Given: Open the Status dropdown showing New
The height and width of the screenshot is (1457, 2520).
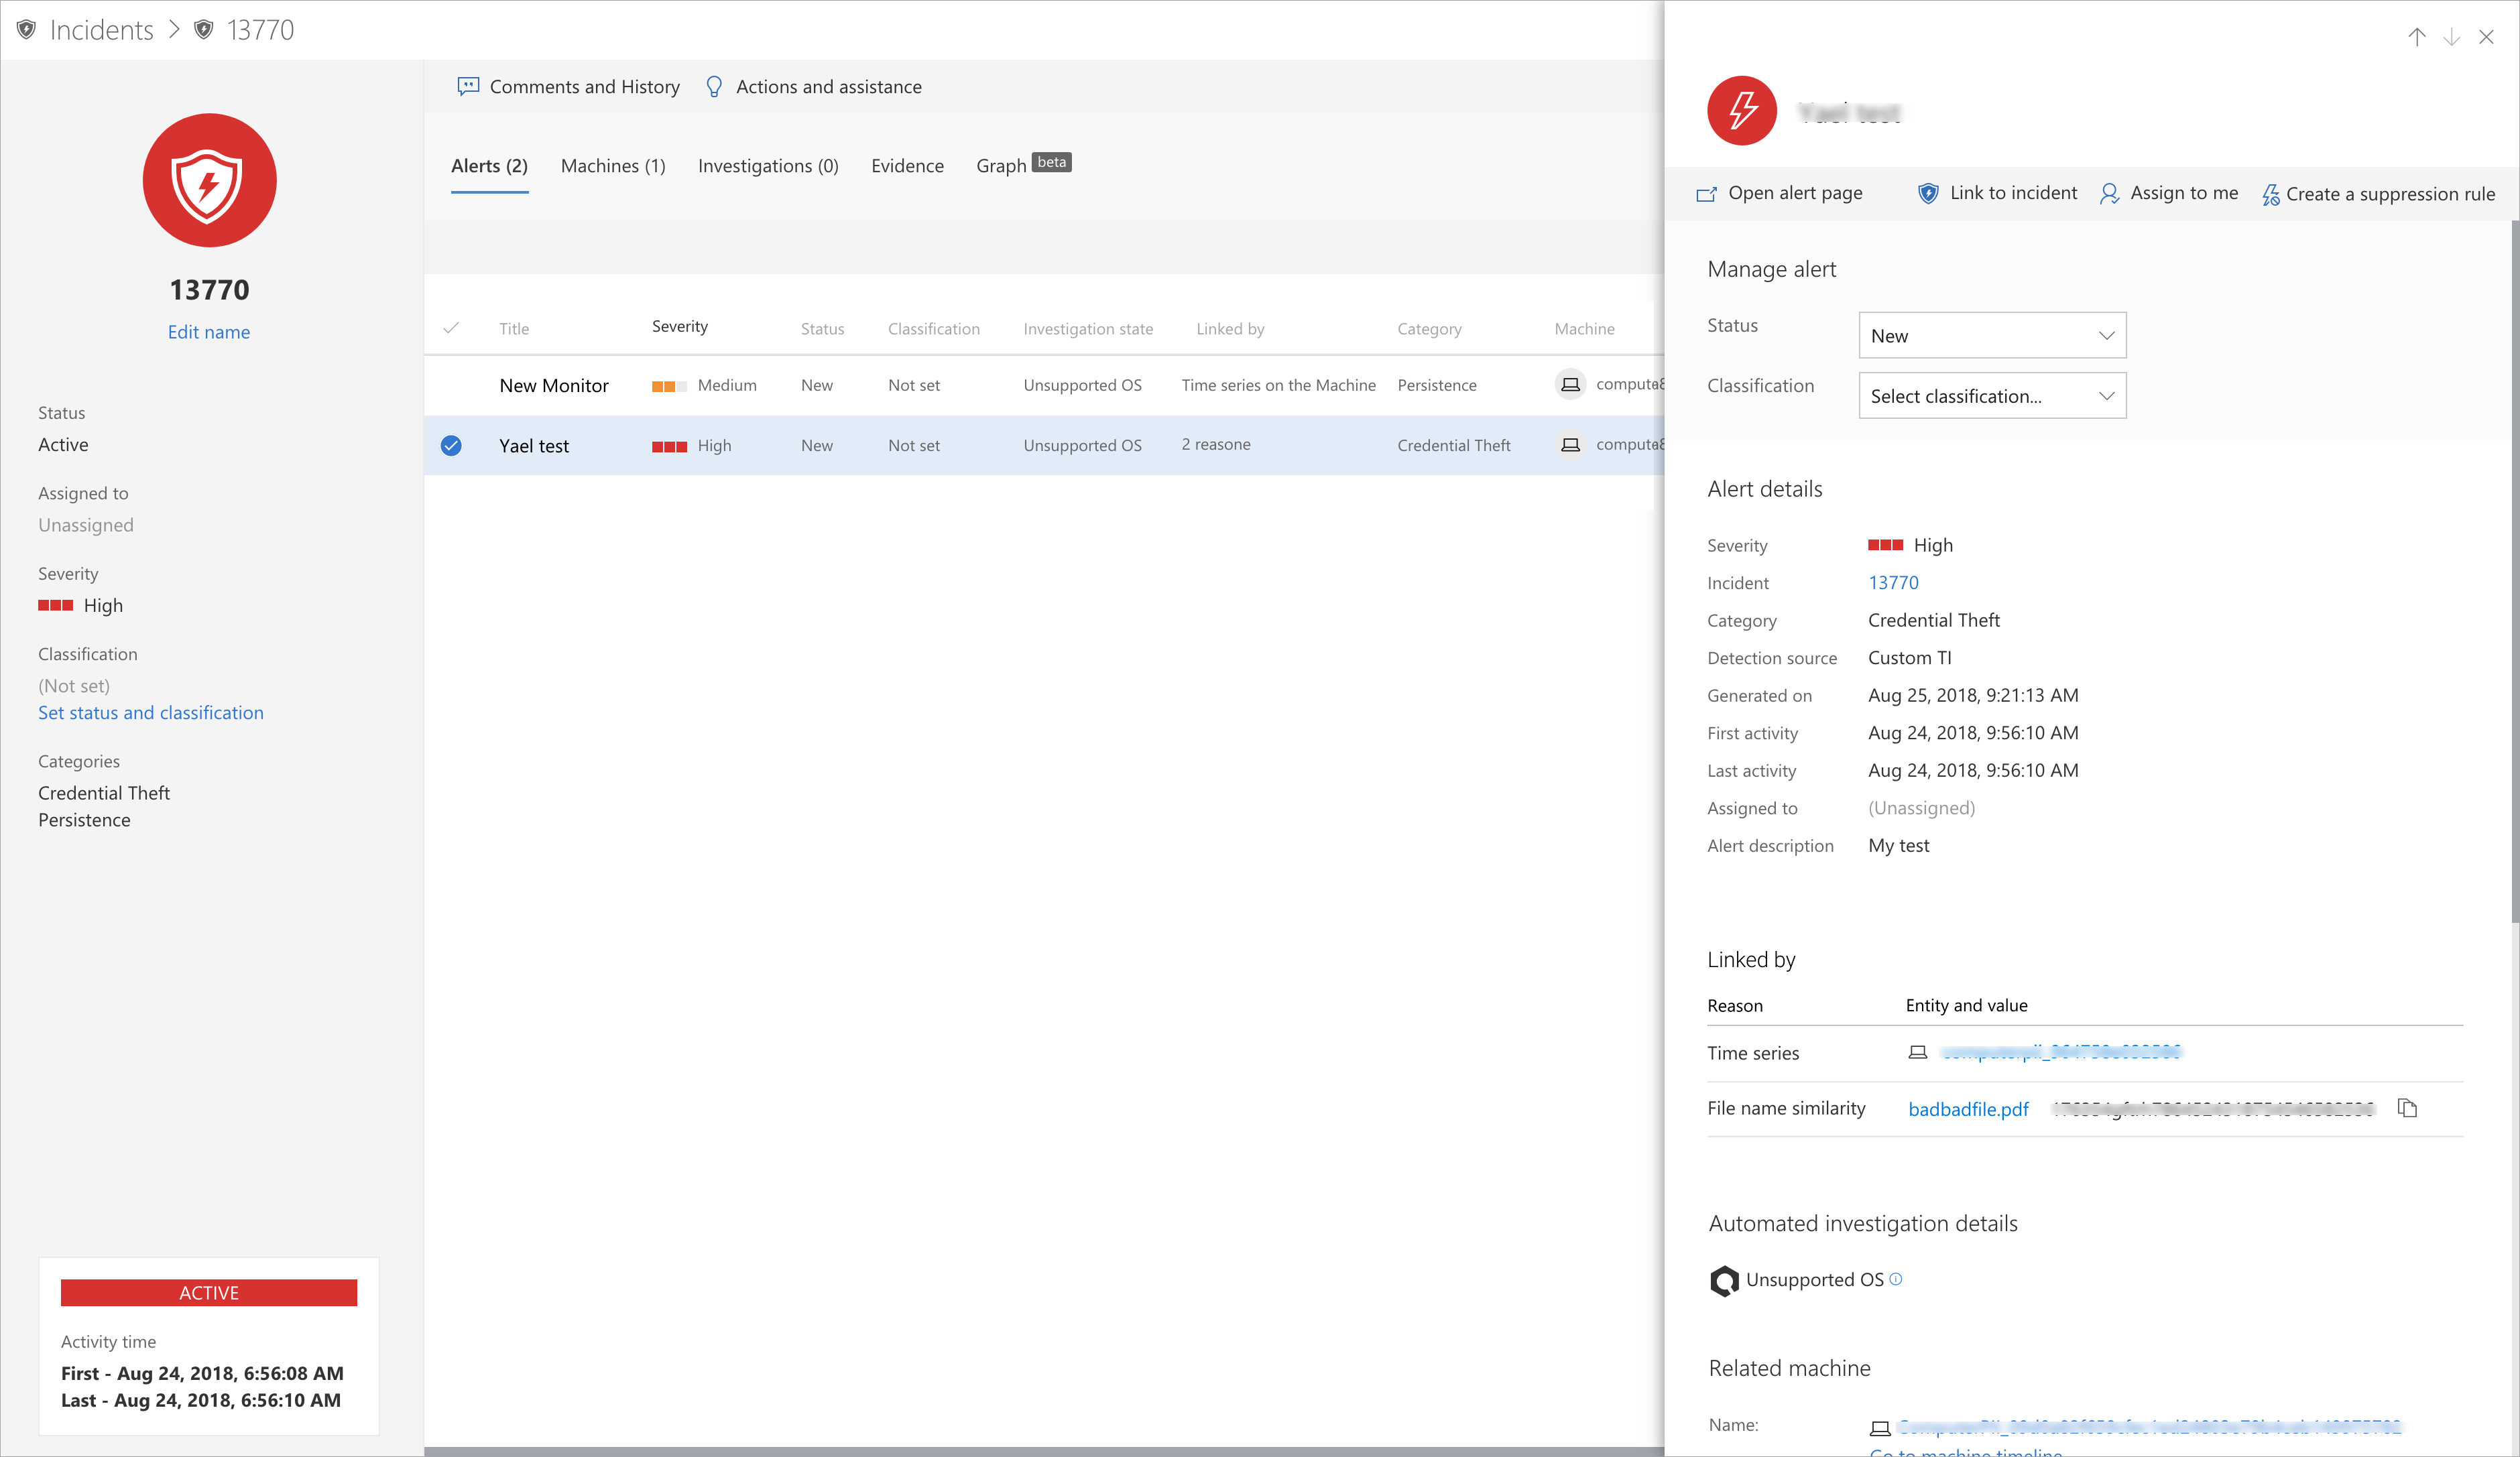Looking at the screenshot, I should pos(1991,336).
